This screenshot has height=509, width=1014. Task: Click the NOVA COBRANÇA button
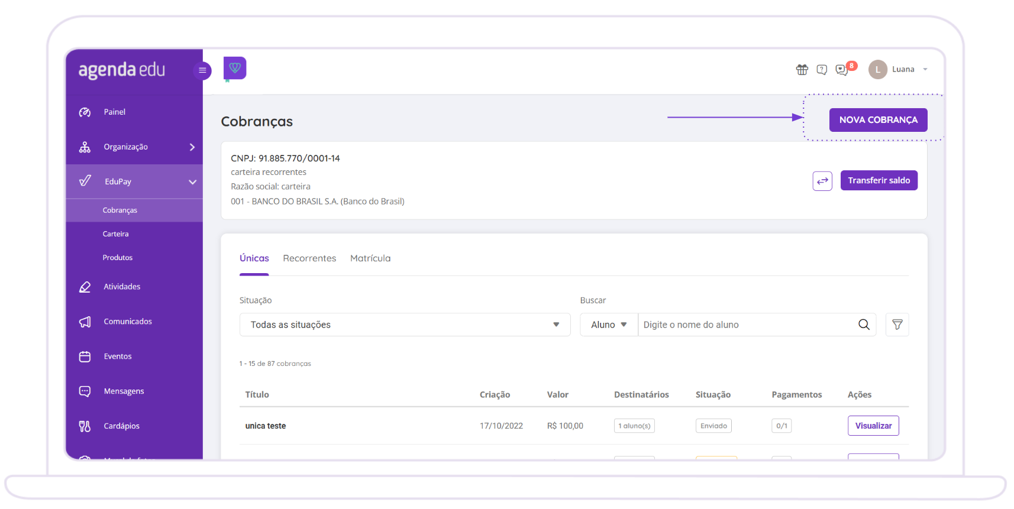click(x=878, y=120)
